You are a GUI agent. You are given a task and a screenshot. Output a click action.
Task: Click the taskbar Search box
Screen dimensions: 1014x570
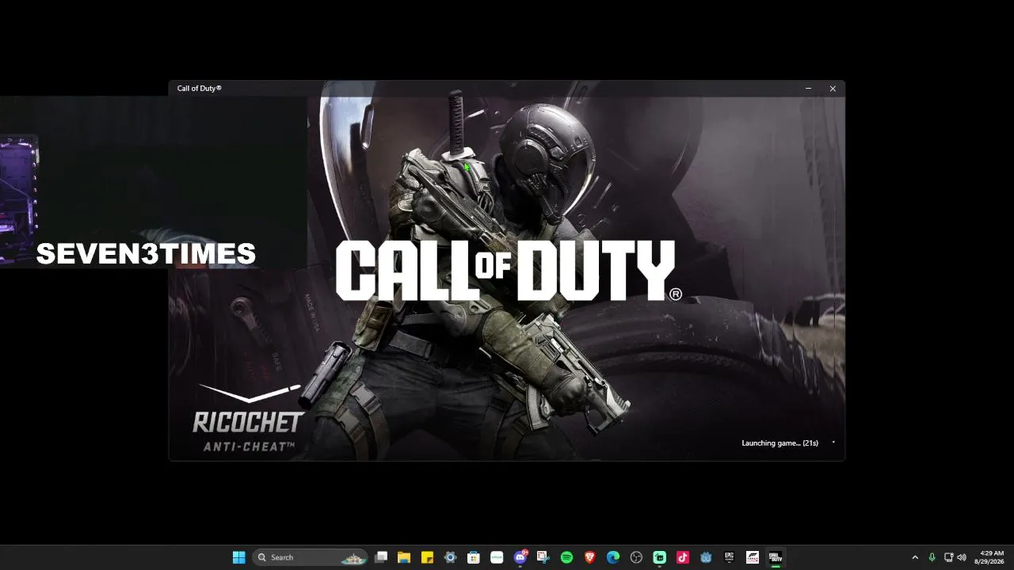point(310,557)
